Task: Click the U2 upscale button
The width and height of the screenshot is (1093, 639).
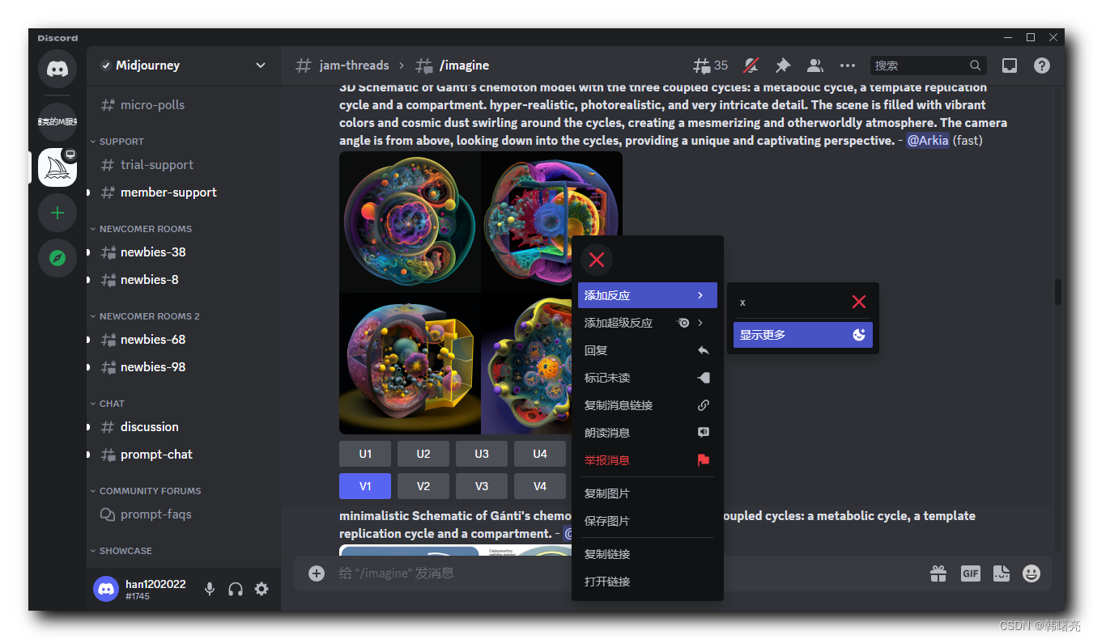Action: [423, 454]
